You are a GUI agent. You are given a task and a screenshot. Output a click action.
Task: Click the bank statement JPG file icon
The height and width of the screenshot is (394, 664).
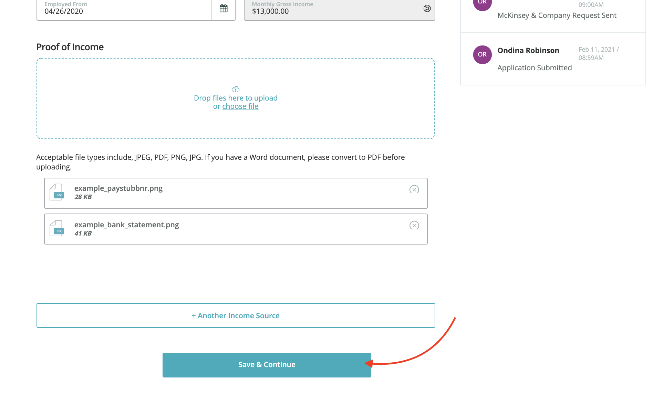57,228
